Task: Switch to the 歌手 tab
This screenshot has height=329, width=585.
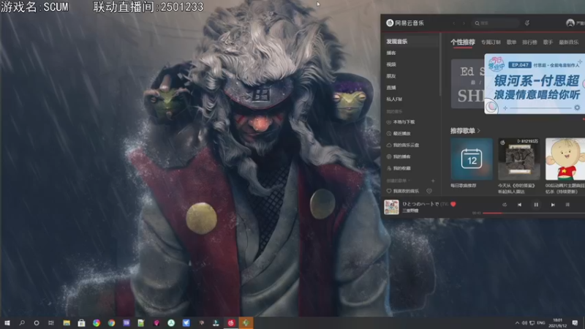Action: 548,42
